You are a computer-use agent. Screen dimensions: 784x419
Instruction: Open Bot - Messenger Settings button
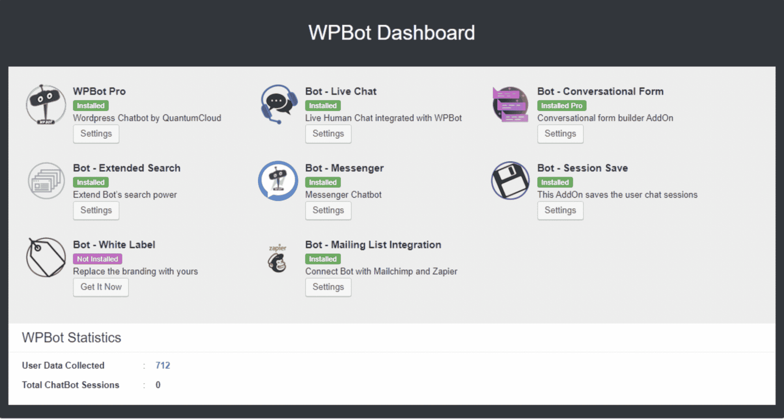point(328,210)
